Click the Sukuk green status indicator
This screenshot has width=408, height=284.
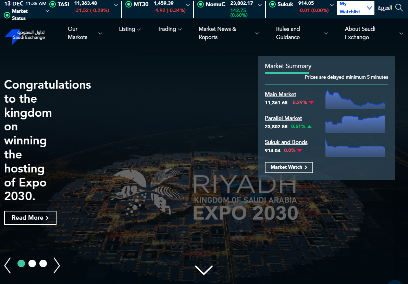pos(272,4)
